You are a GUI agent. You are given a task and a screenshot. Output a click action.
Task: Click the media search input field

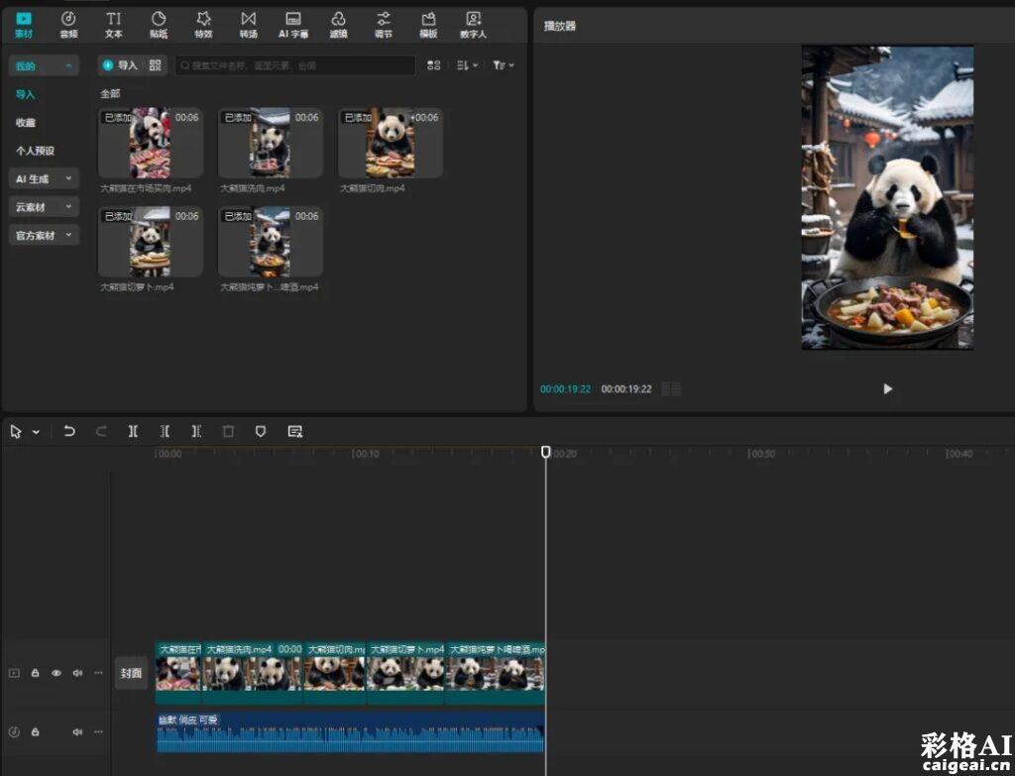[295, 65]
